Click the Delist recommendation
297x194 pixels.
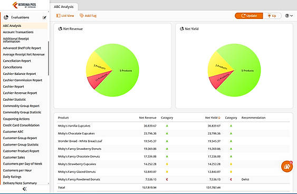(x=245, y=179)
